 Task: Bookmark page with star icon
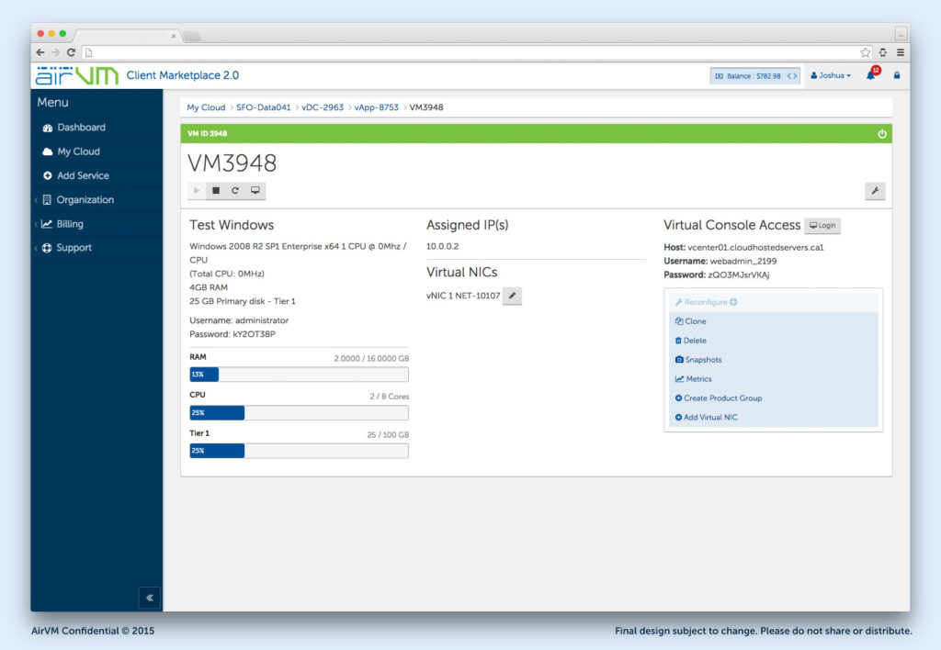coord(865,52)
